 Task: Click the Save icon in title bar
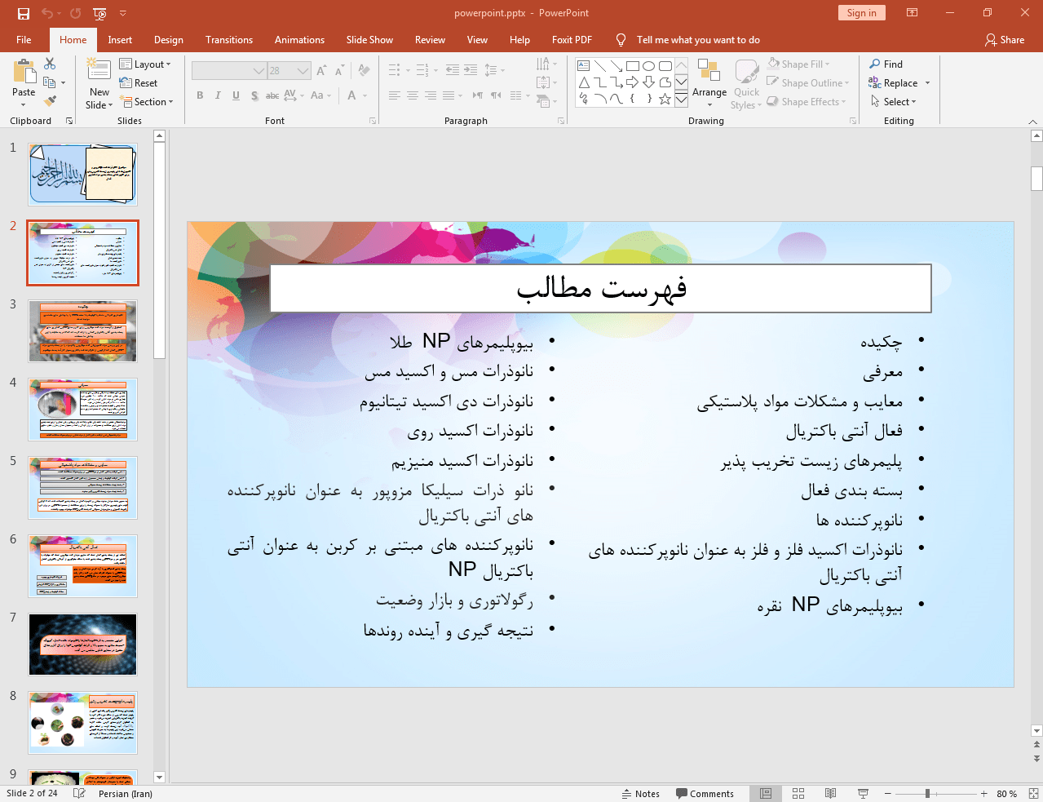click(23, 13)
